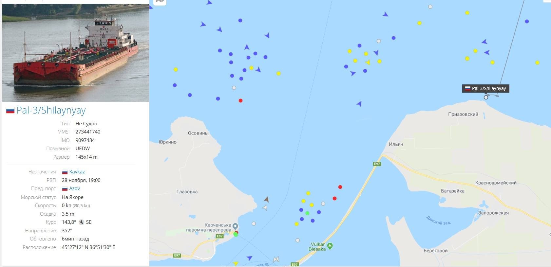Viewport: 551px width, 267px height.
Task: Select the brown arrow vessel near Glazovka
Action: tap(267, 199)
